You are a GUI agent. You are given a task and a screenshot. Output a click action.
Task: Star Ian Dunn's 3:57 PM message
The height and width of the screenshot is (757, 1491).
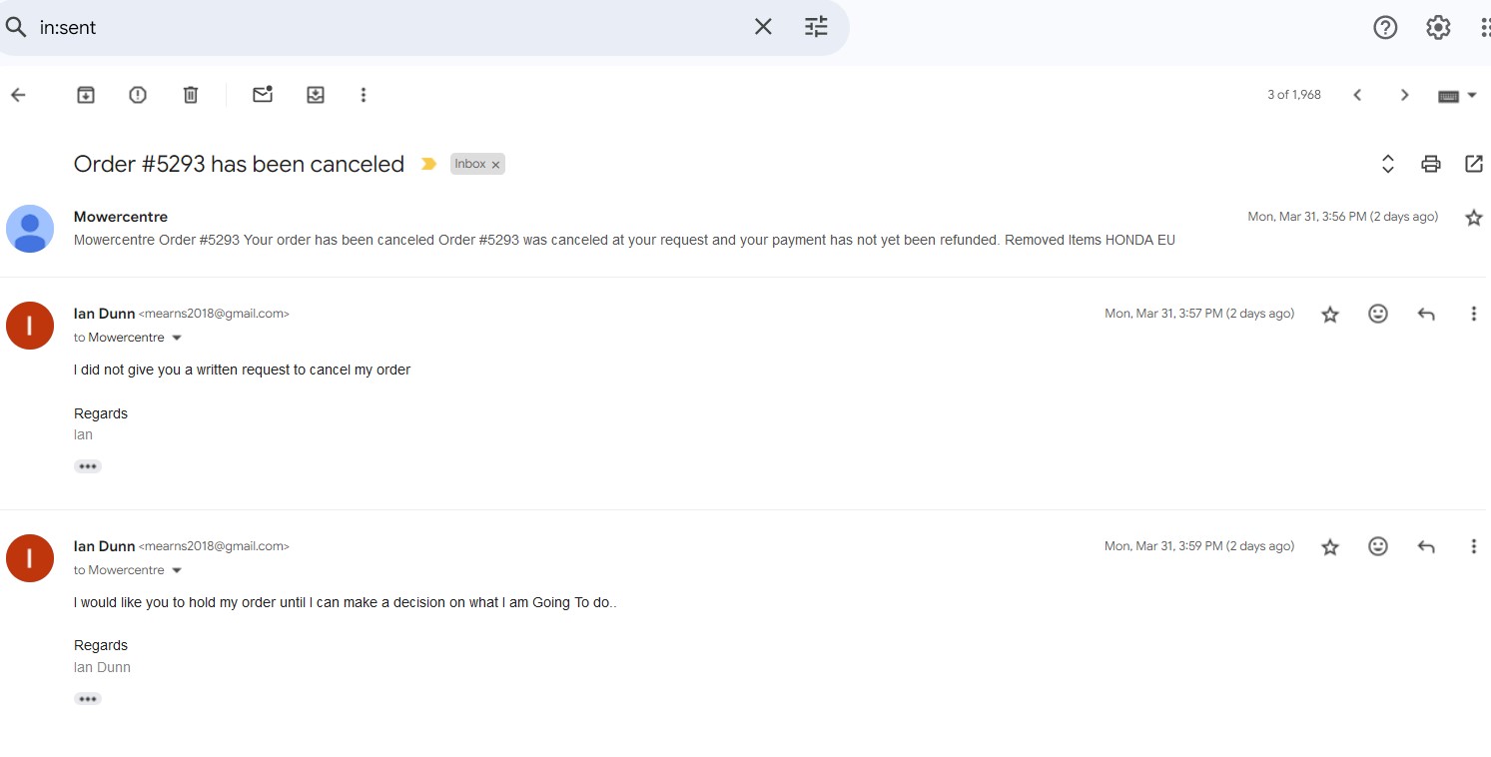1329,315
